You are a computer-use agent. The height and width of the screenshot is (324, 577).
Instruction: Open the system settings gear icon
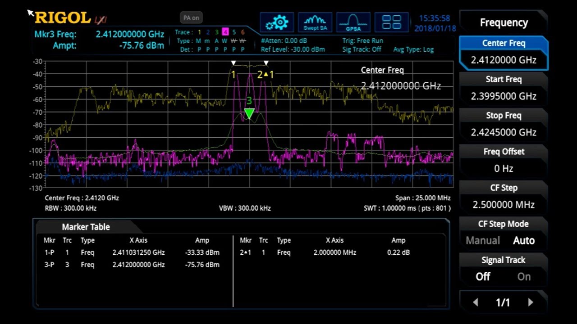coord(277,22)
